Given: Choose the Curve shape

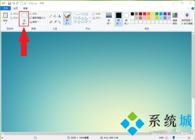Looking at the screenshot, I should click(79, 14).
